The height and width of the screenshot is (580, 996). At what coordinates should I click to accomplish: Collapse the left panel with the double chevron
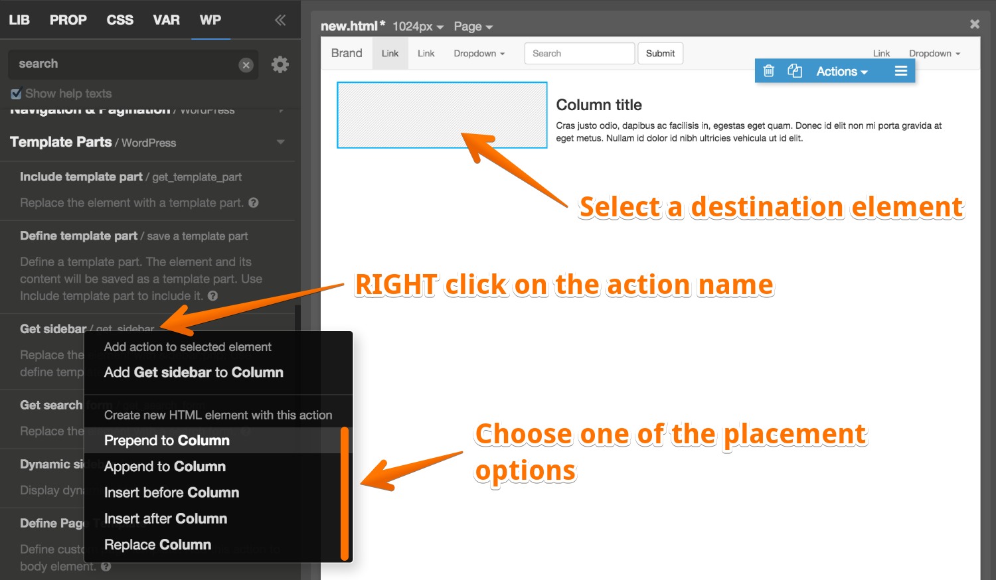coord(280,20)
